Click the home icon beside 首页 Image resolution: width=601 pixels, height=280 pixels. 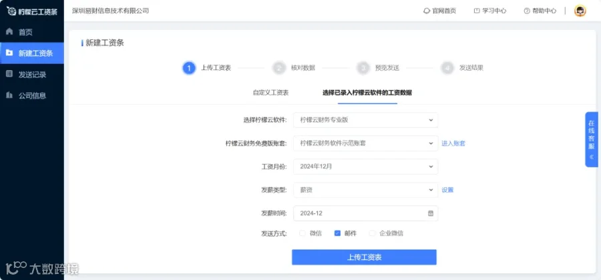(x=9, y=32)
